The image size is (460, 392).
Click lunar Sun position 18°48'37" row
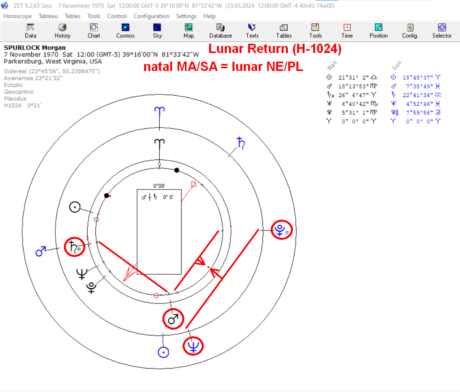coord(416,77)
